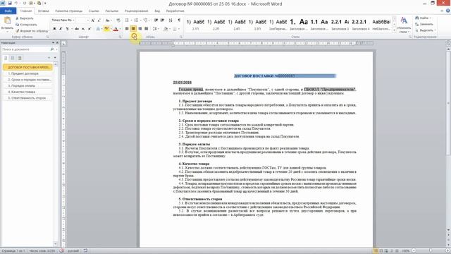The width and height of the screenshot is (451, 254).
Task: Switch to Insert (Вставка) tab
Action: pos(44,11)
